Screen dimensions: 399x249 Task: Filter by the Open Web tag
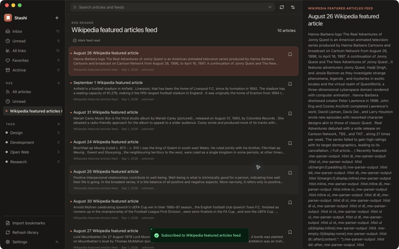pos(32,152)
